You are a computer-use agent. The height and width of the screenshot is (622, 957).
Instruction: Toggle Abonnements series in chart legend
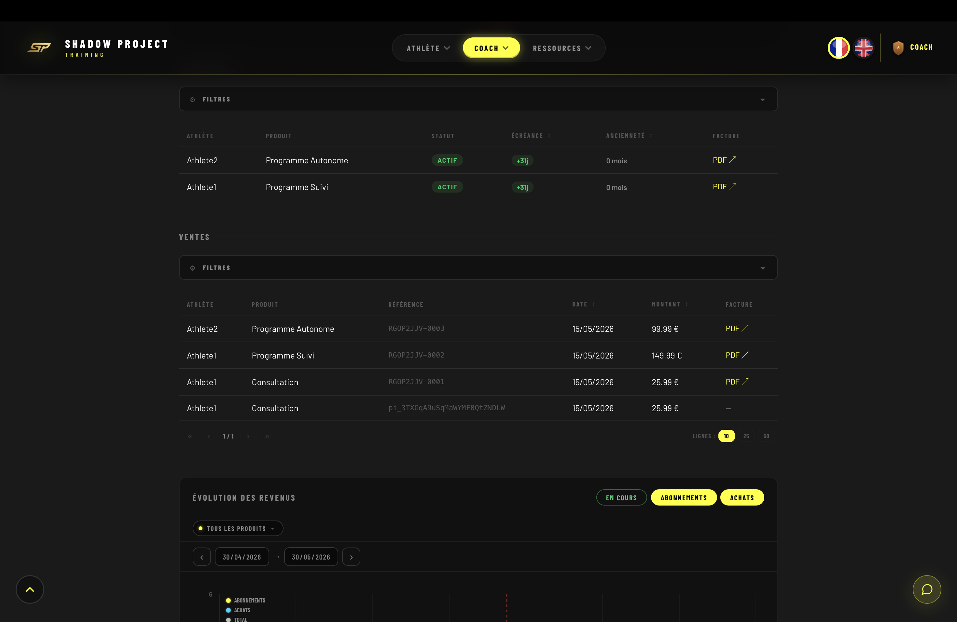pos(246,600)
